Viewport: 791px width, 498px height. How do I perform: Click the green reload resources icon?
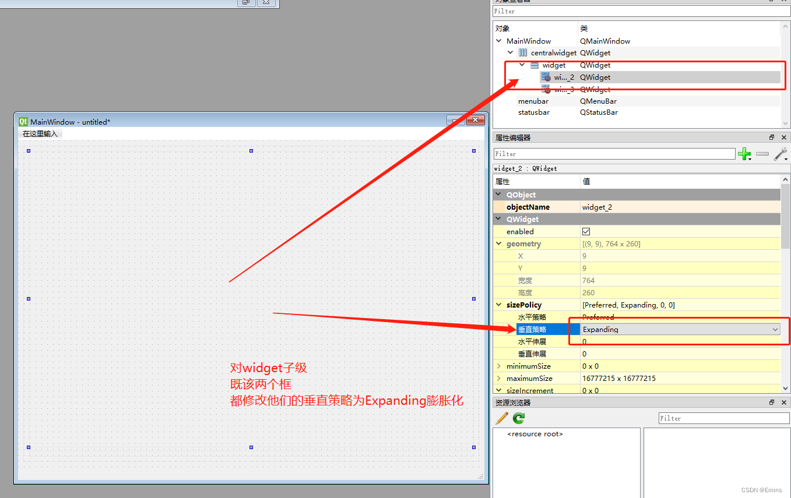(x=519, y=418)
